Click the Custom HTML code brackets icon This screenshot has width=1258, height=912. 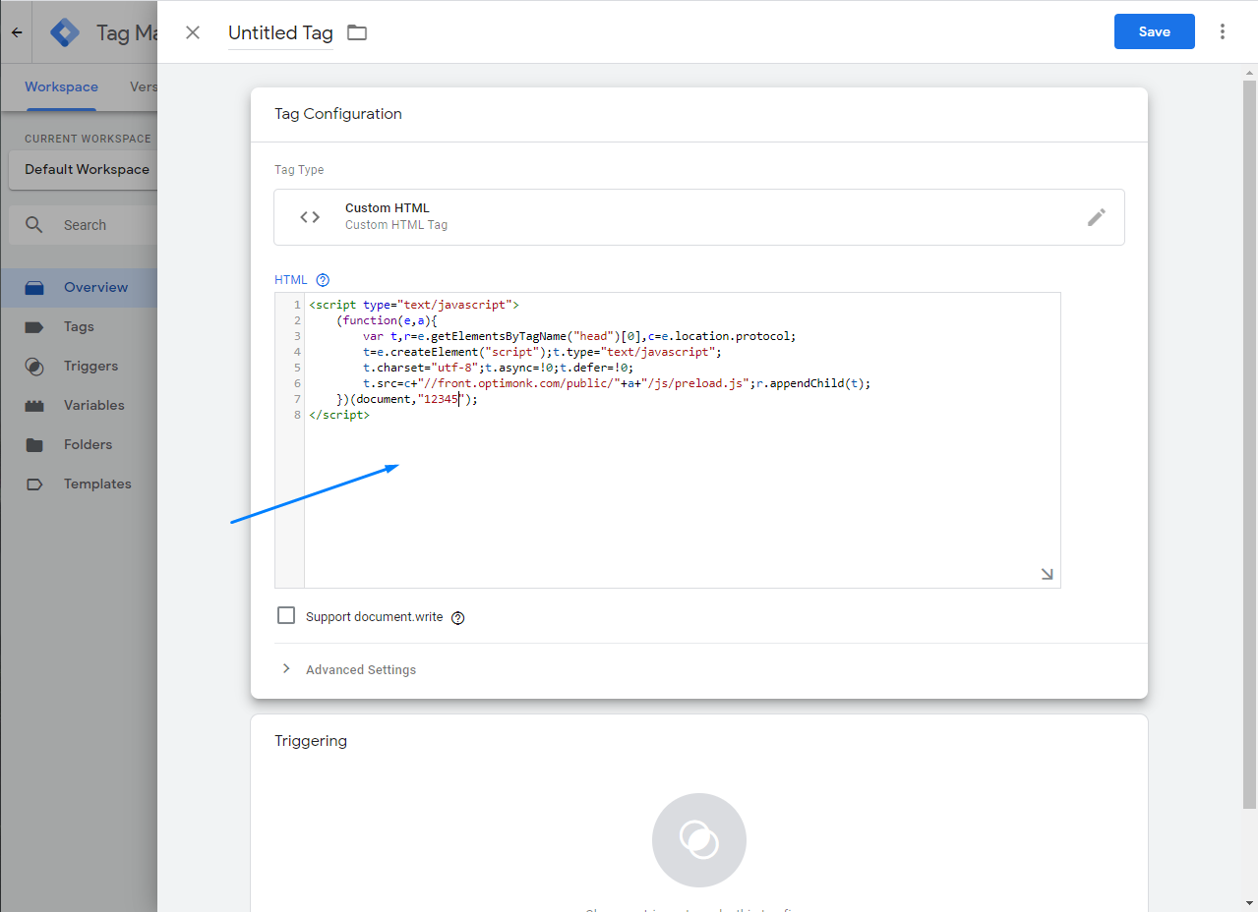tap(310, 217)
